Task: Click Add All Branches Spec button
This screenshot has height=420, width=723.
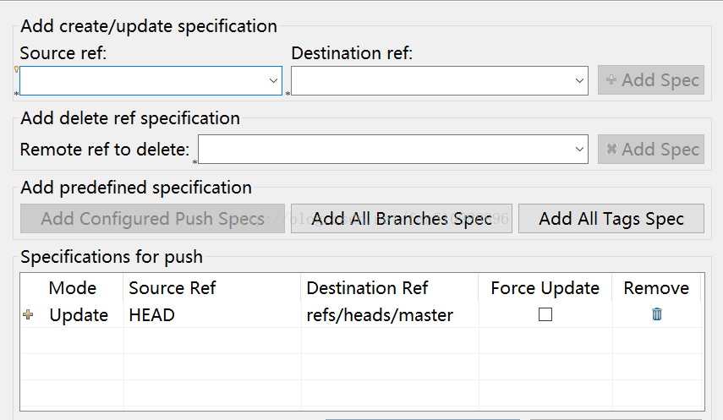Action: click(x=401, y=219)
